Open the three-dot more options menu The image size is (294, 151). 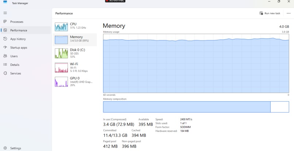pyautogui.click(x=289, y=13)
